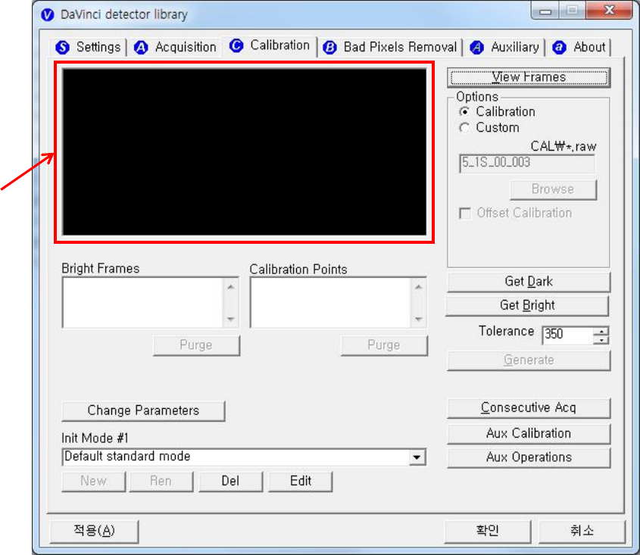The height and width of the screenshot is (555, 640).
Task: Click the Tolerance value field
Action: pos(567,335)
